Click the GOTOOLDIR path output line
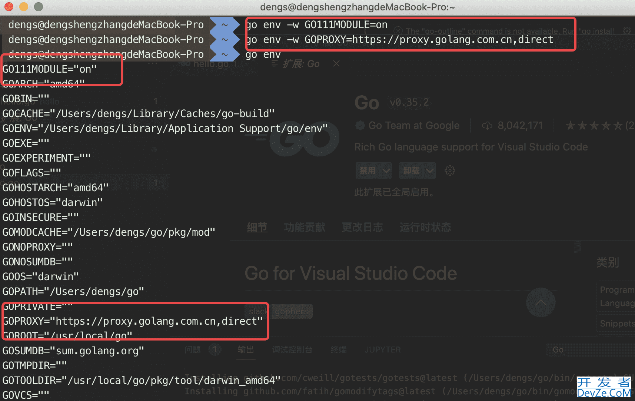The height and width of the screenshot is (401, 635). 142,381
